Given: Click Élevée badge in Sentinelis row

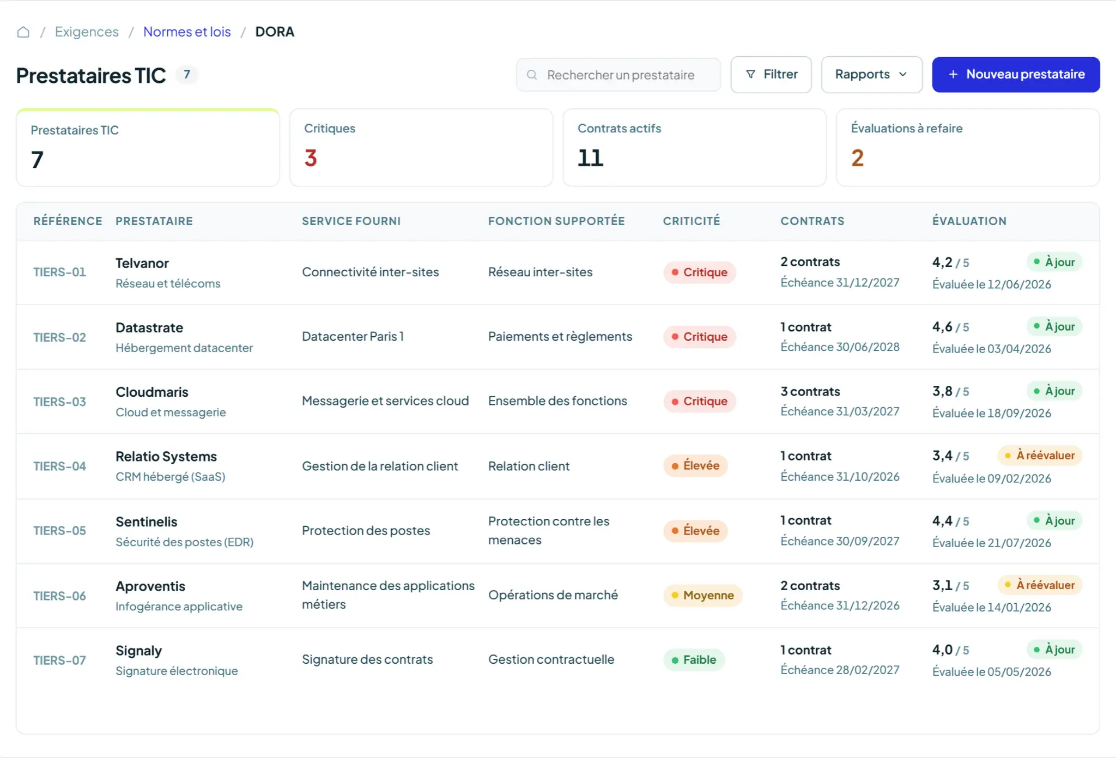Looking at the screenshot, I should tap(695, 531).
